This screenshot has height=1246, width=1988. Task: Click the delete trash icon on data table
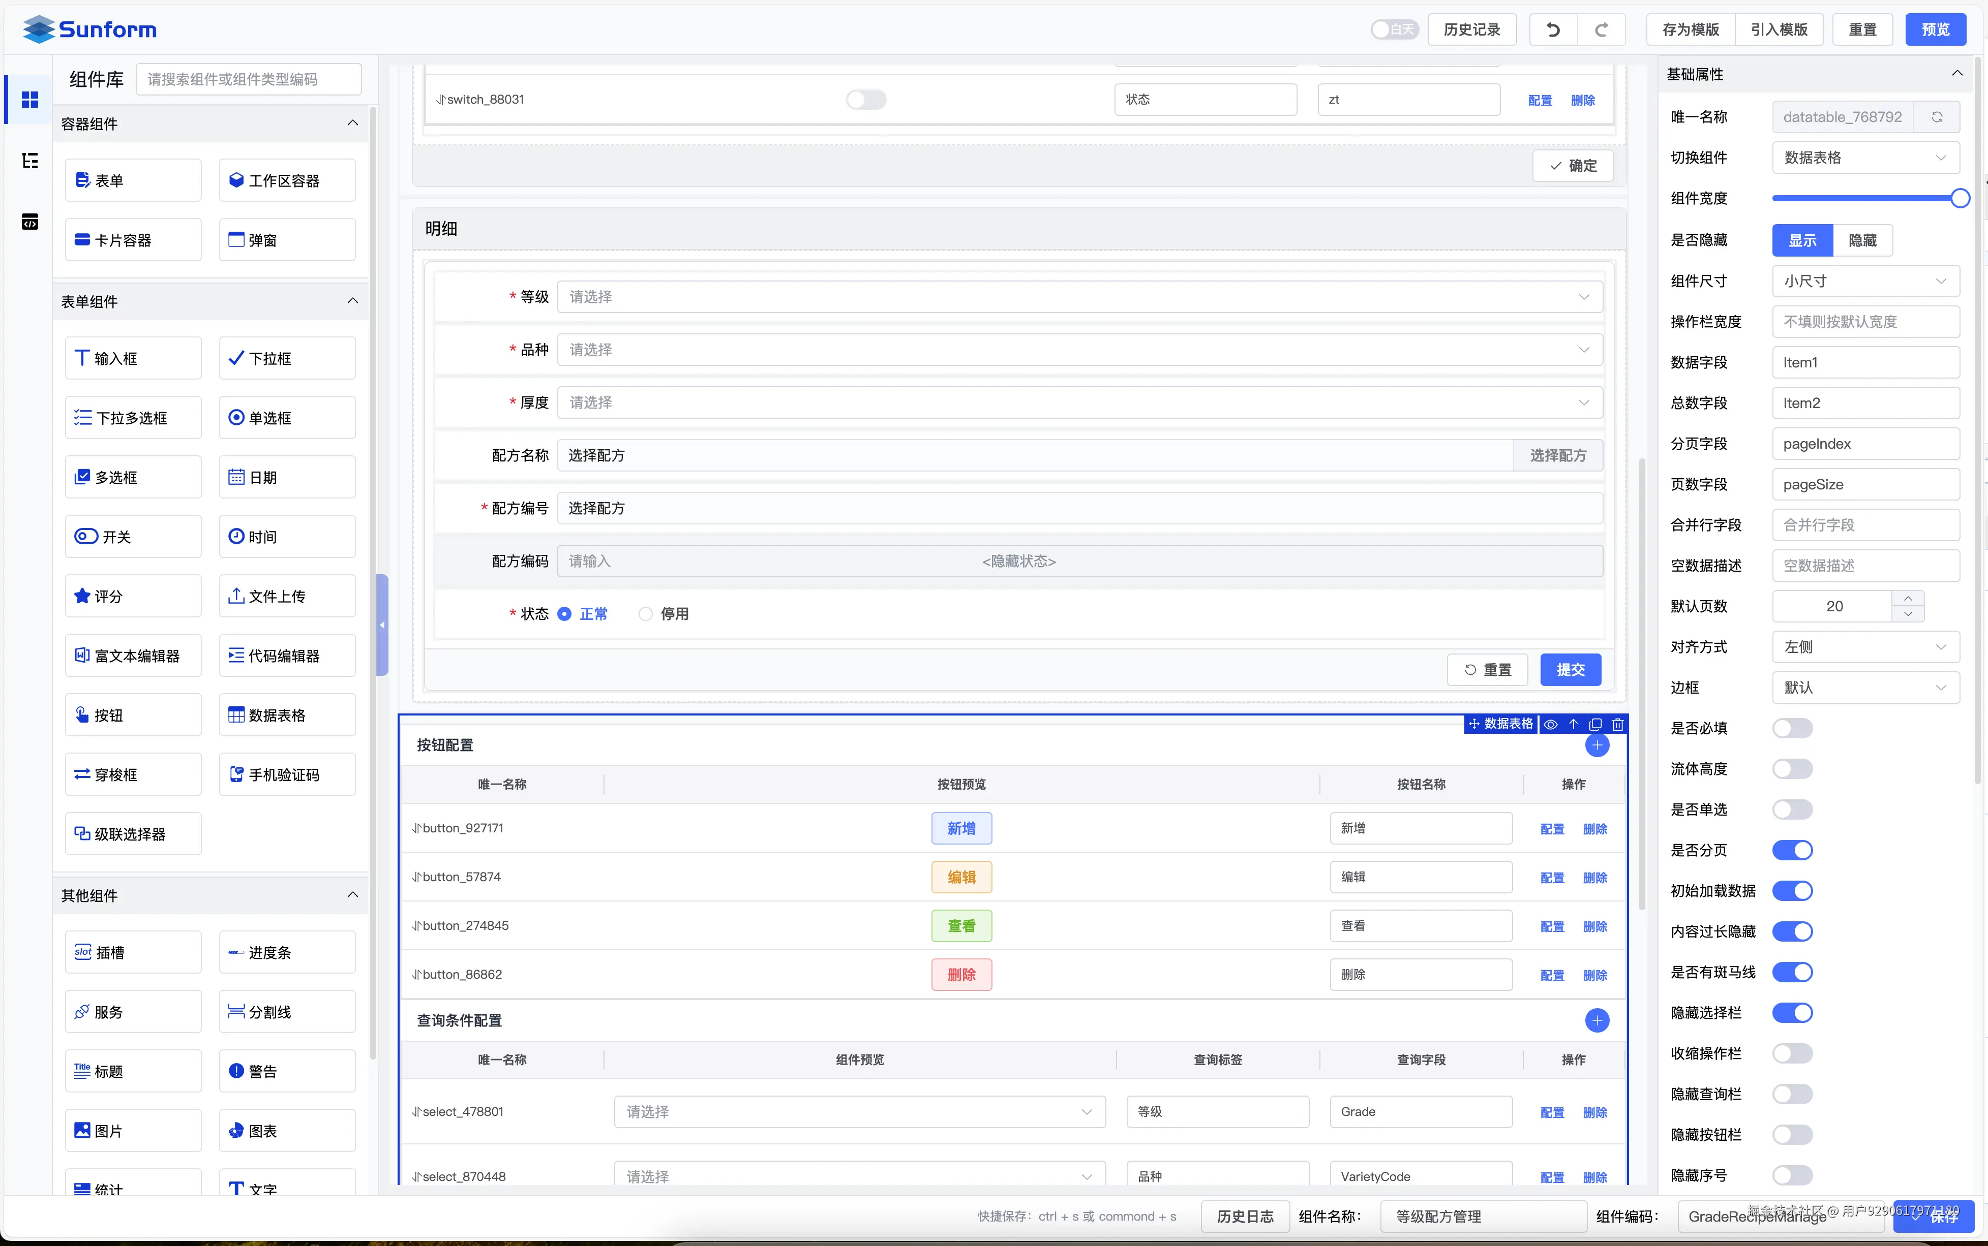[x=1618, y=724]
